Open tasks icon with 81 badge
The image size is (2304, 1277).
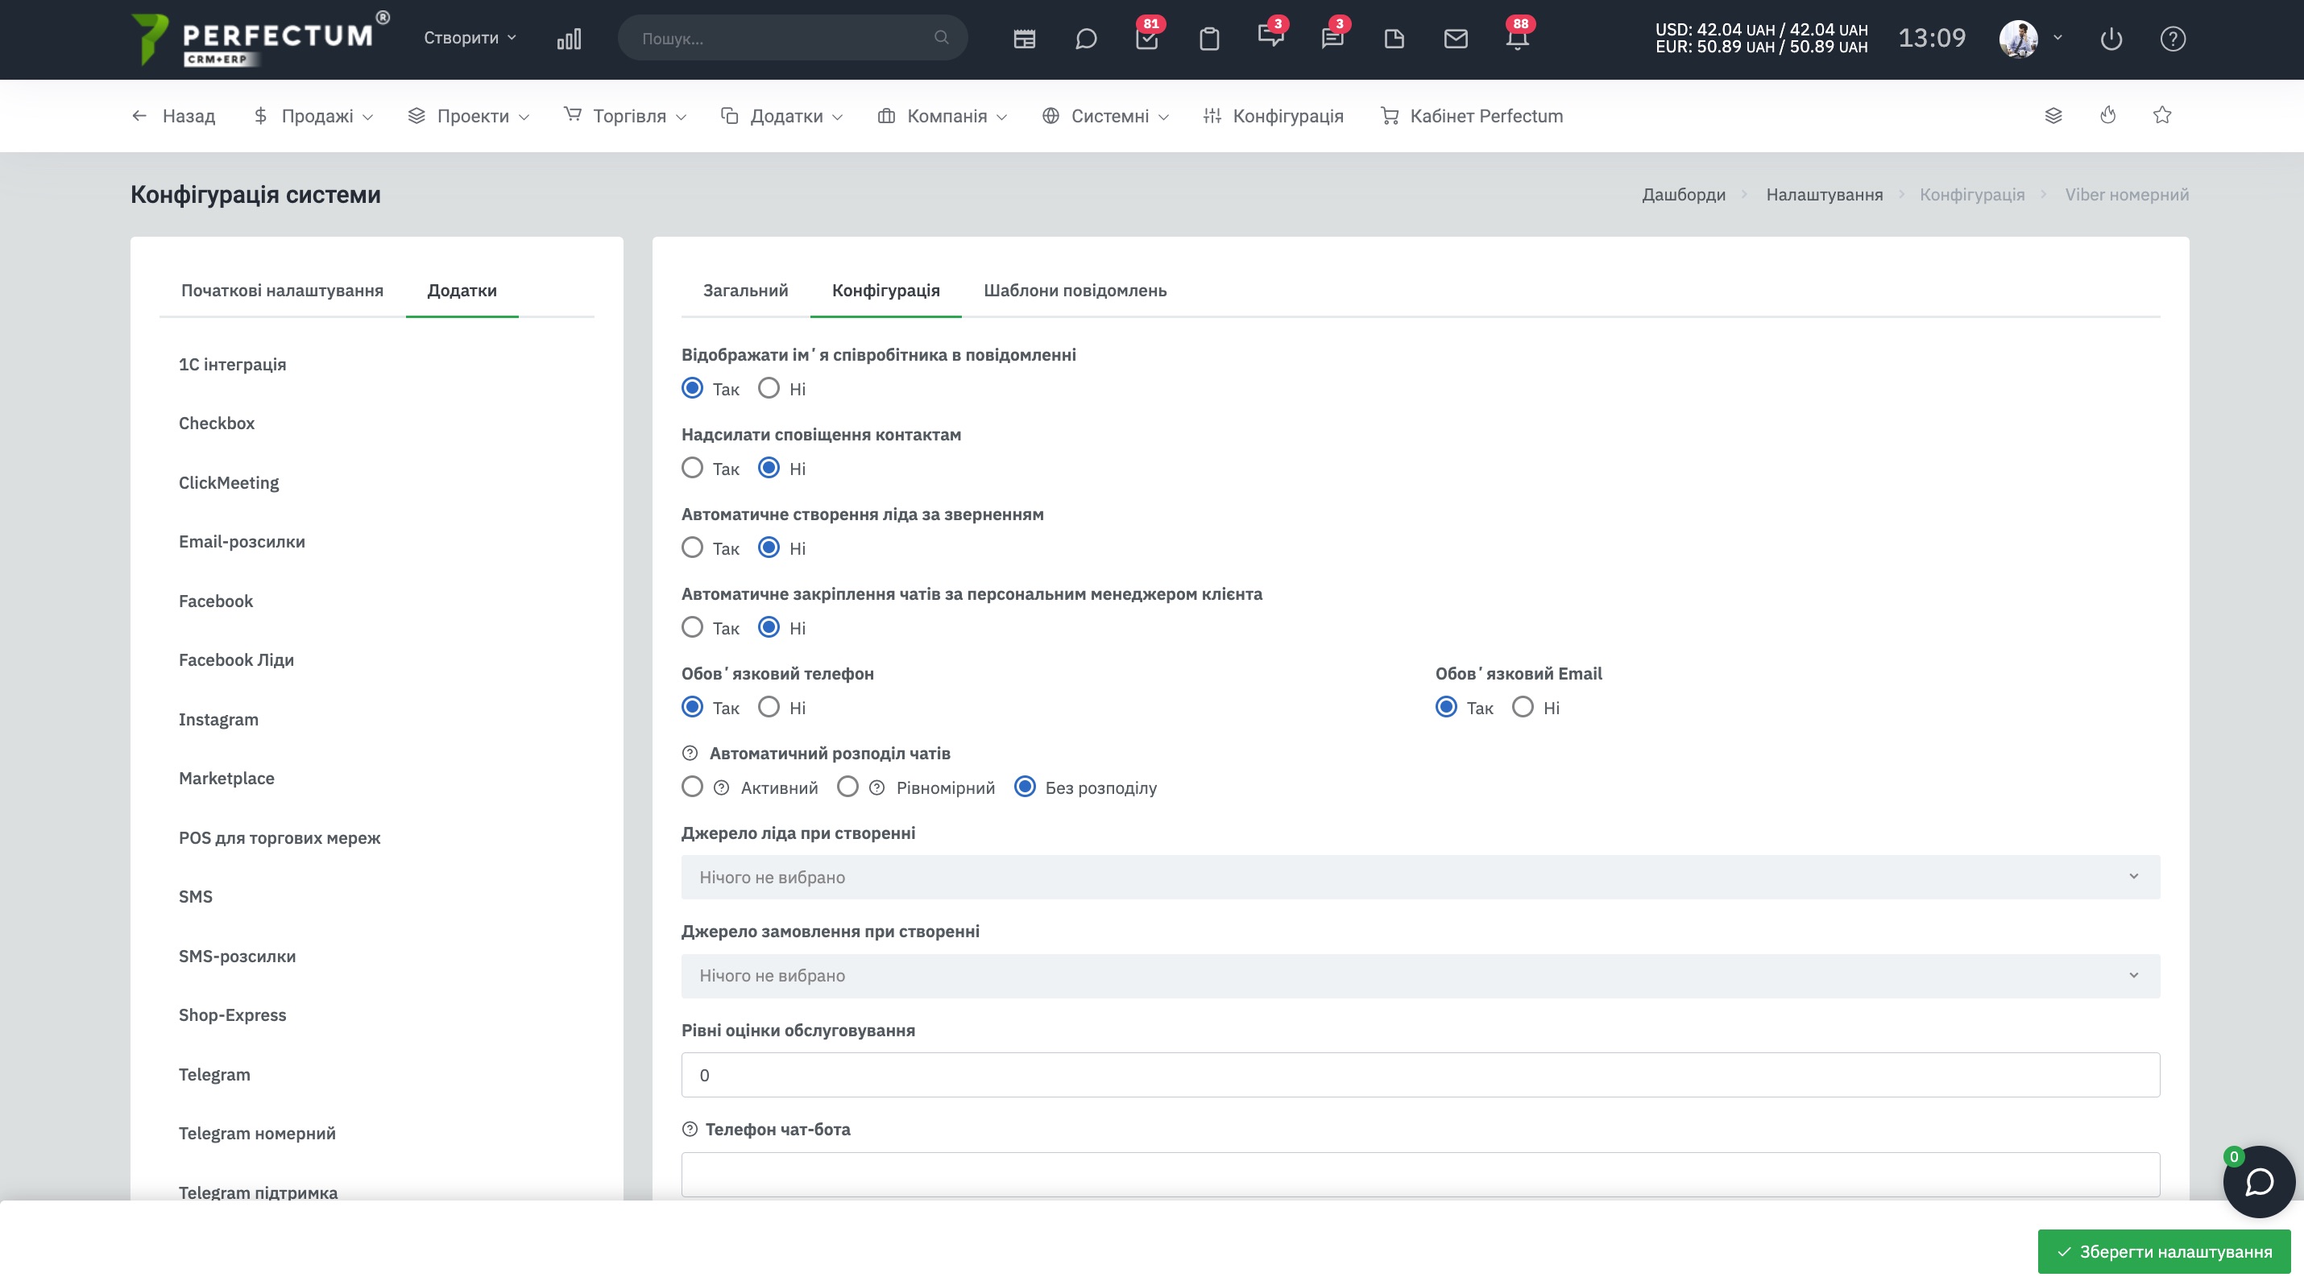[1146, 39]
